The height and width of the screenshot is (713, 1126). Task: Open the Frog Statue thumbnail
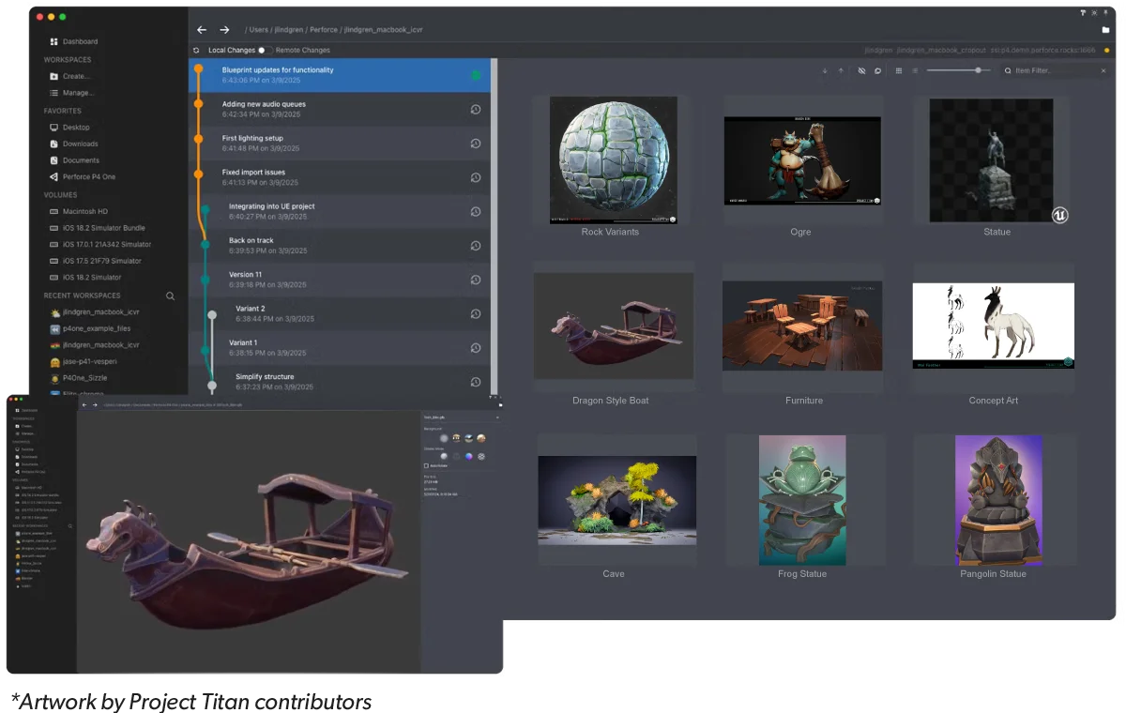coord(802,500)
